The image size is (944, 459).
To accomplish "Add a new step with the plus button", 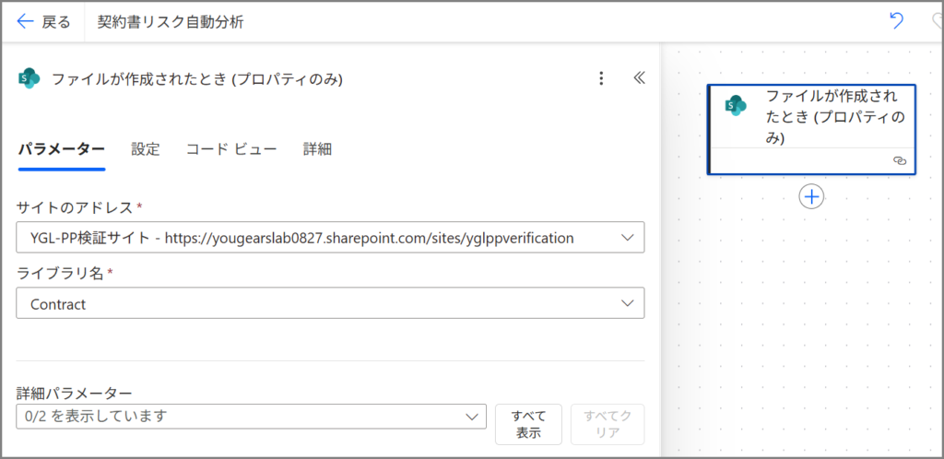I will point(811,196).
